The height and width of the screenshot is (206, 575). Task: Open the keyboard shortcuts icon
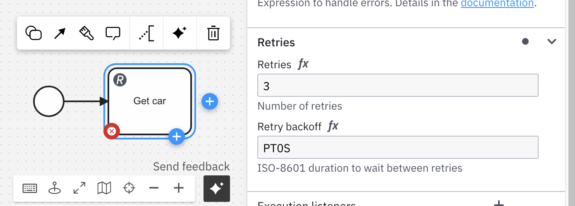point(29,189)
